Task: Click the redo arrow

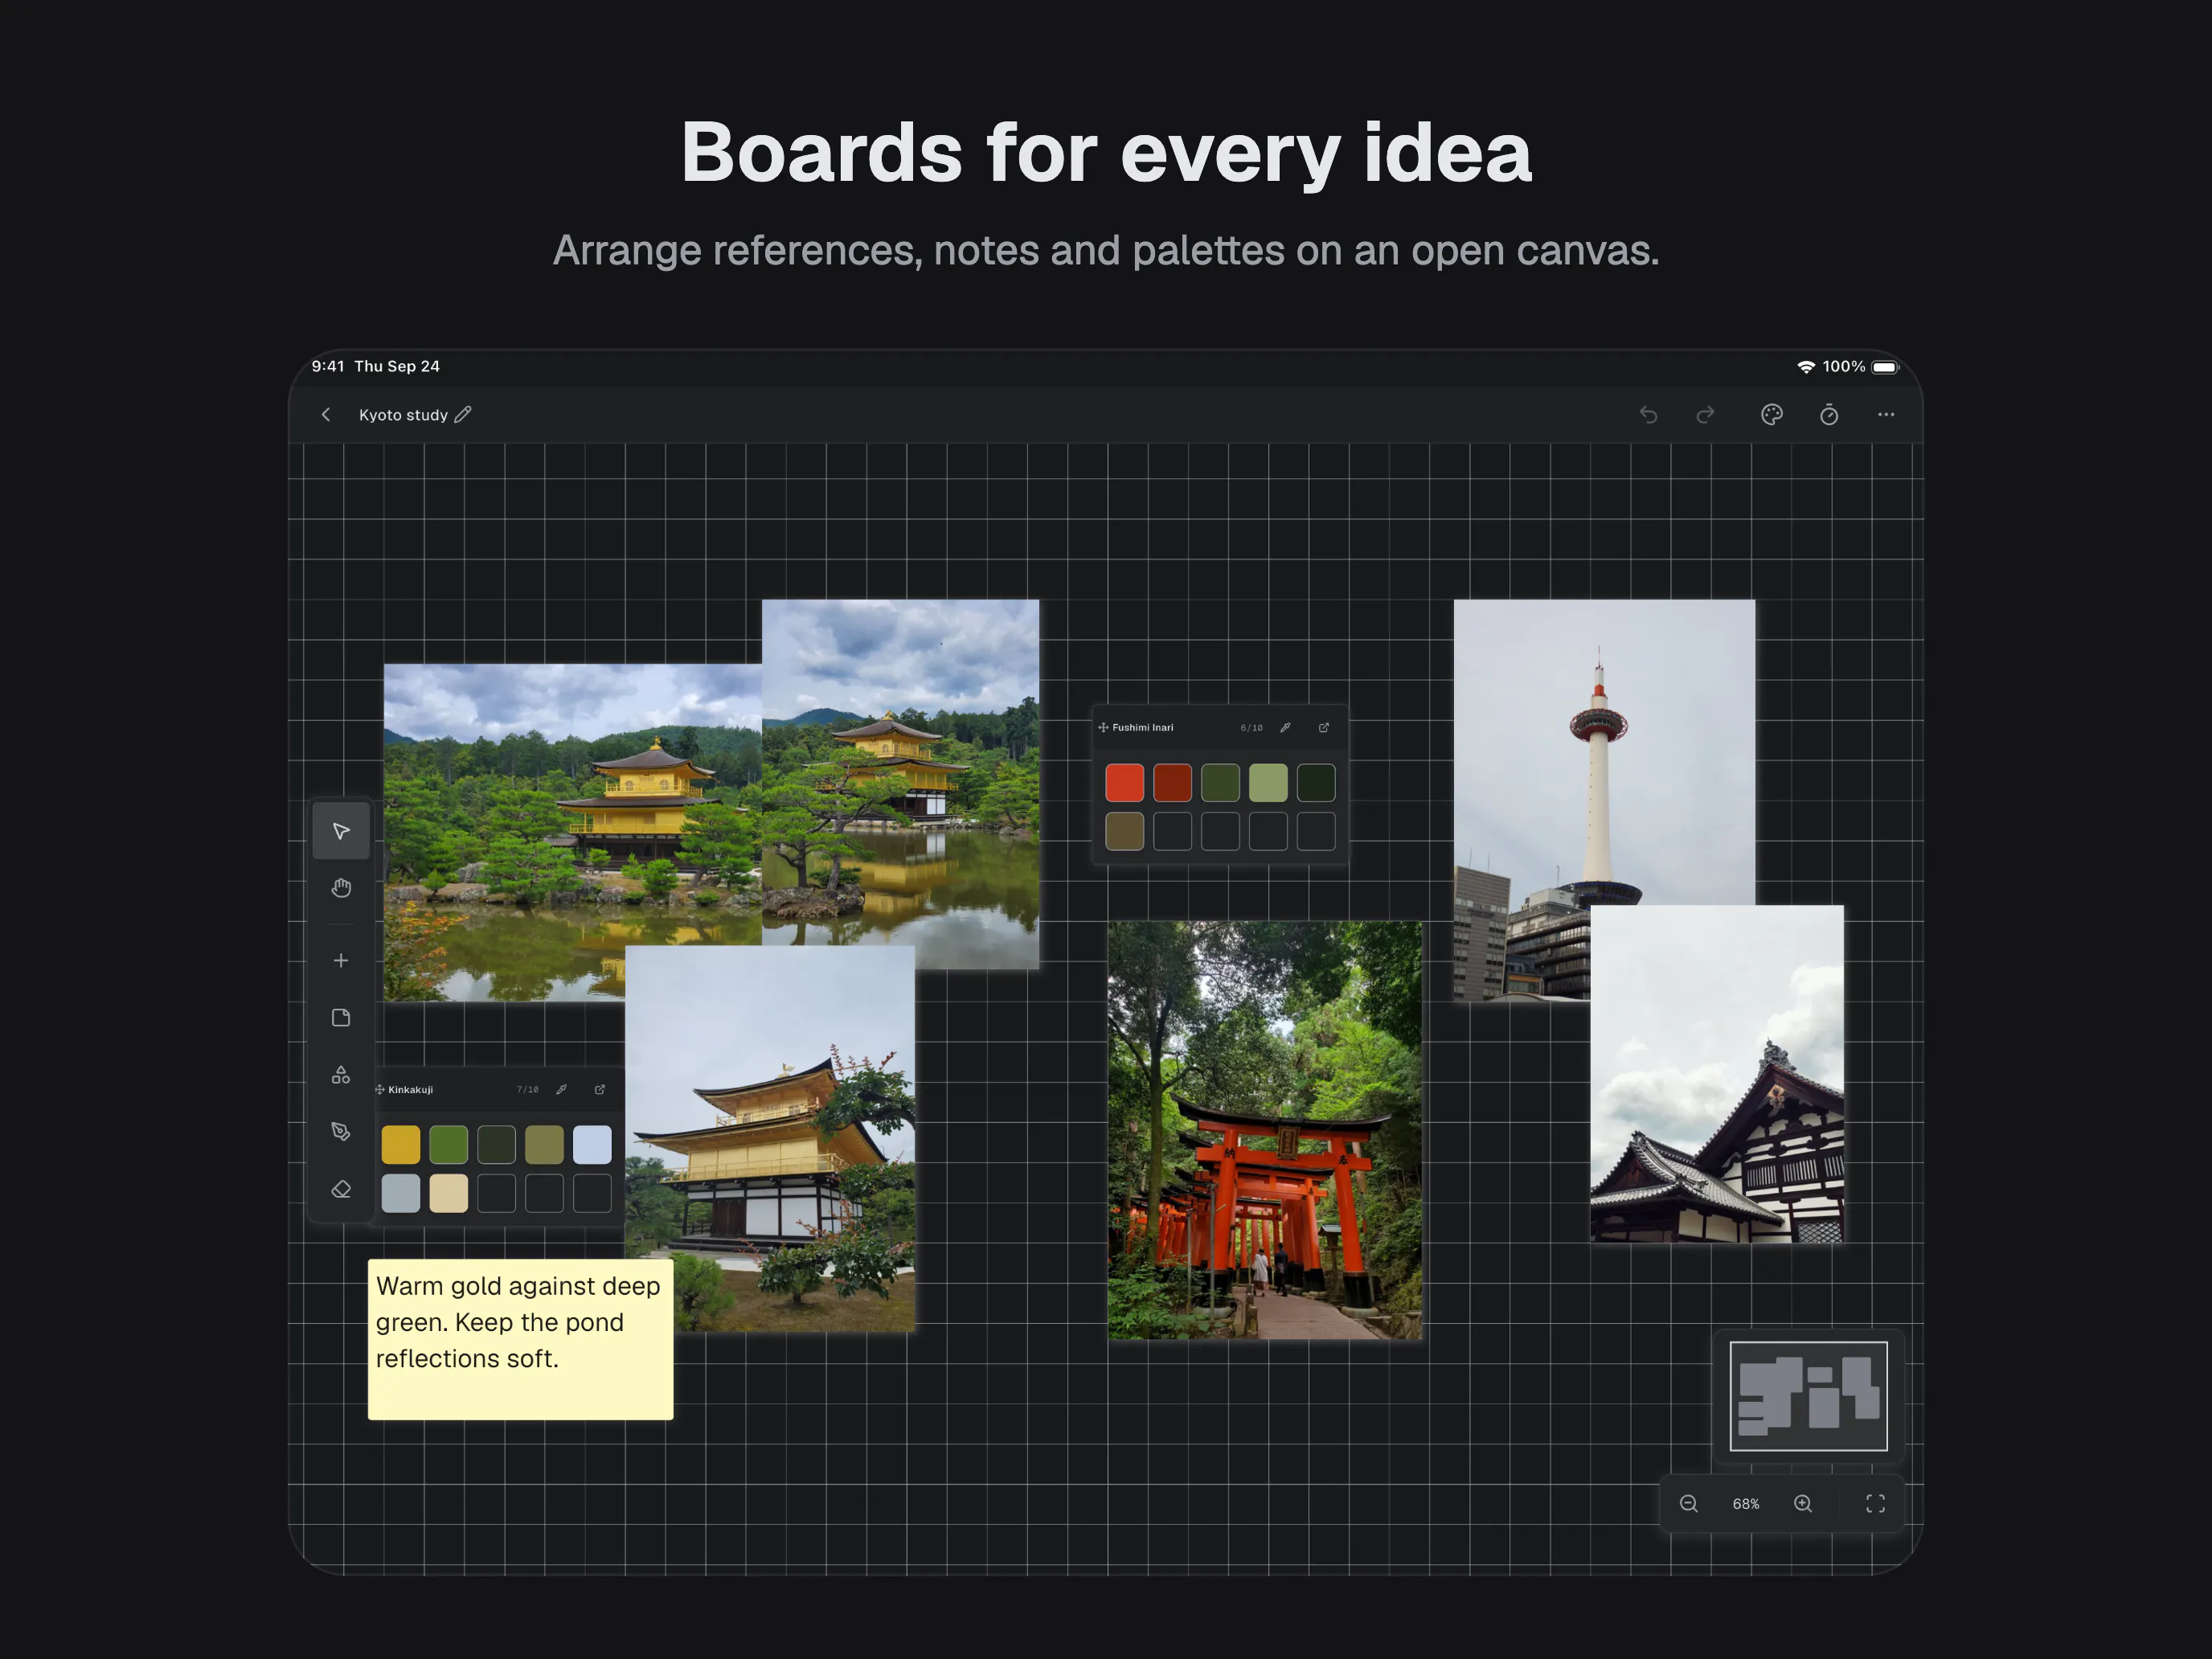Action: coord(1705,415)
